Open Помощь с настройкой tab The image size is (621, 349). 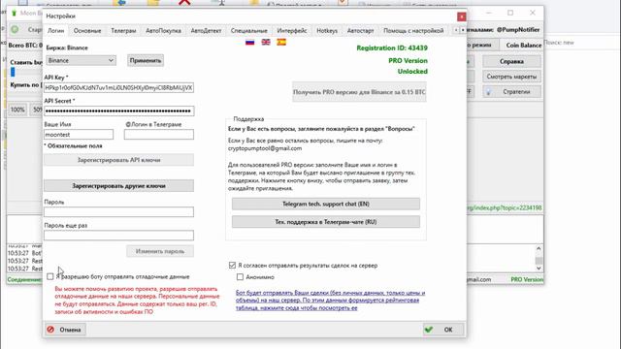coord(413,30)
